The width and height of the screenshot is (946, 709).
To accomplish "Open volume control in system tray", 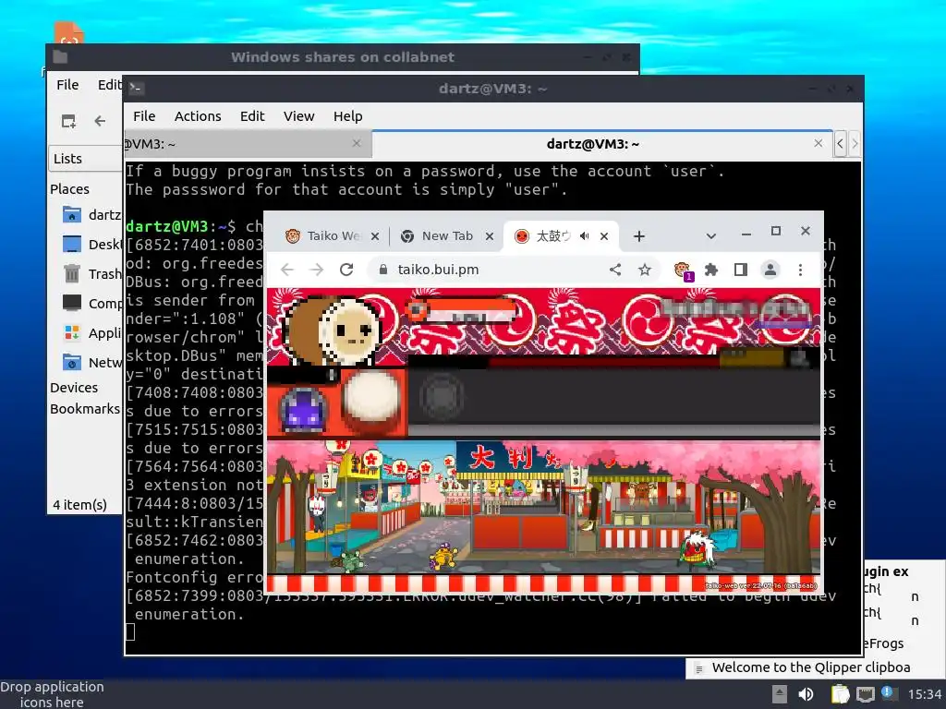I will [x=806, y=694].
